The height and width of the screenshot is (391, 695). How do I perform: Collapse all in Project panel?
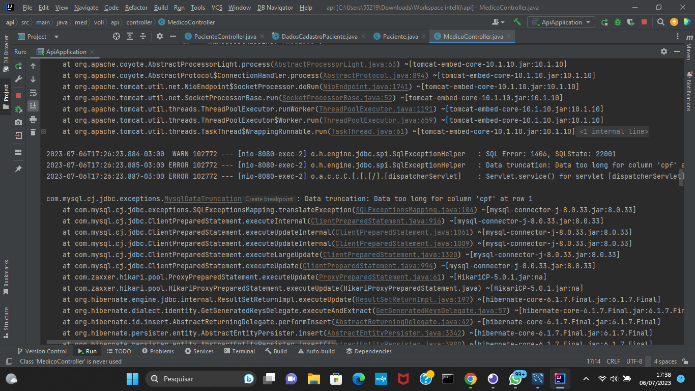(x=143, y=36)
